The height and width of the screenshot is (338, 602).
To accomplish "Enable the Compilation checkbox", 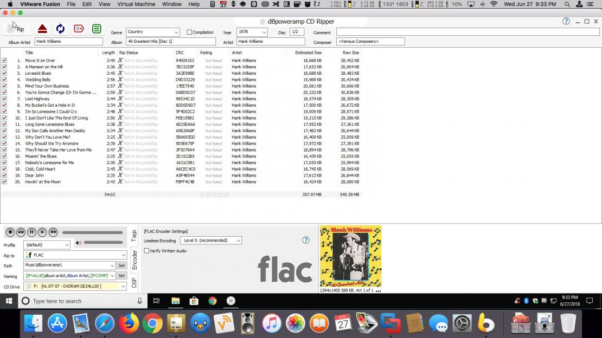I will tap(189, 32).
